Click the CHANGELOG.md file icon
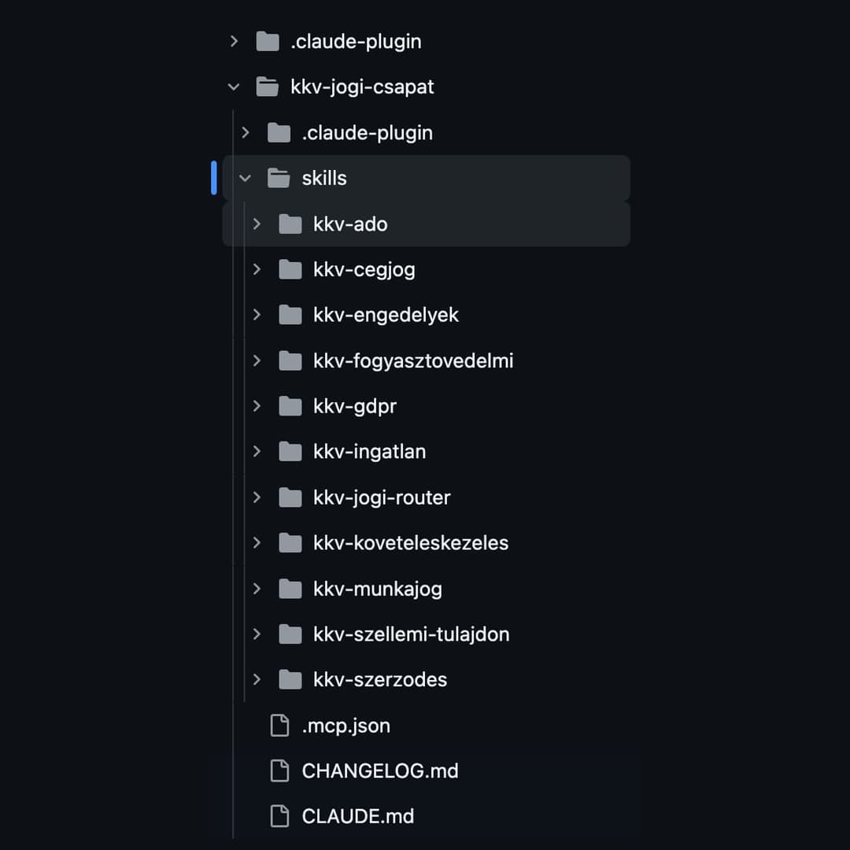This screenshot has height=850, width=850. pos(279,771)
